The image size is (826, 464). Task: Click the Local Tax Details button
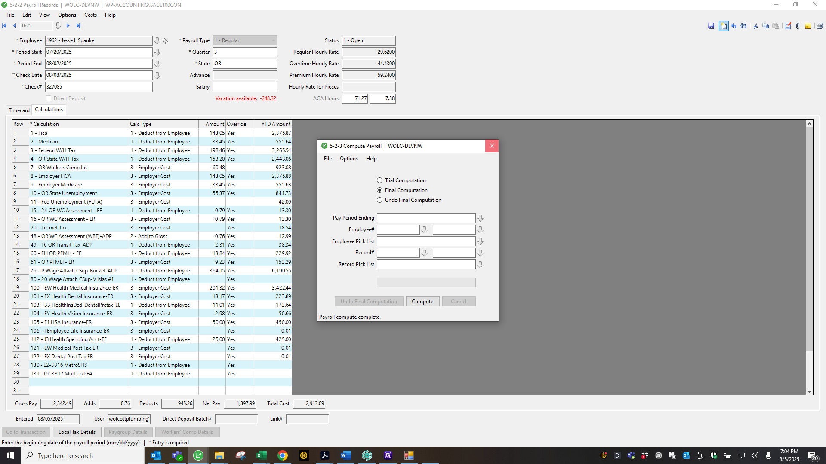(77, 432)
